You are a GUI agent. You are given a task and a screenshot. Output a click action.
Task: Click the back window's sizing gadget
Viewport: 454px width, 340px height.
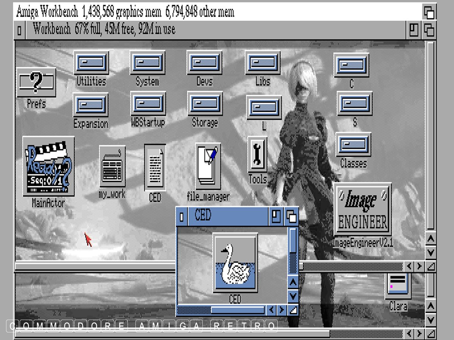pos(431,334)
